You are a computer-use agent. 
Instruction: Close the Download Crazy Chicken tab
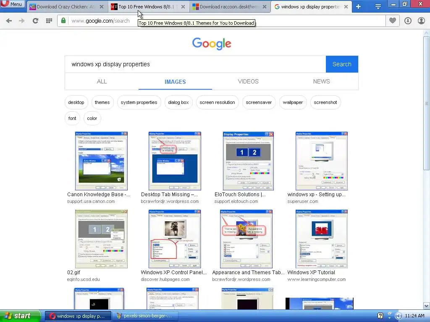[x=102, y=7]
